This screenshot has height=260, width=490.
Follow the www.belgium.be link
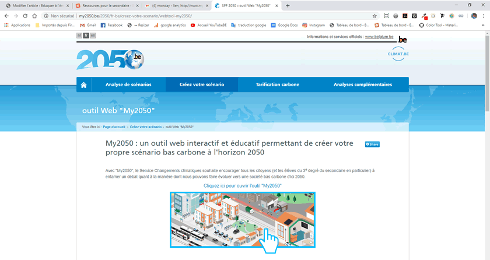pyautogui.click(x=379, y=37)
